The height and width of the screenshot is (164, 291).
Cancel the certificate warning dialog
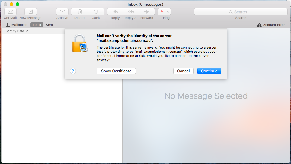184,71
